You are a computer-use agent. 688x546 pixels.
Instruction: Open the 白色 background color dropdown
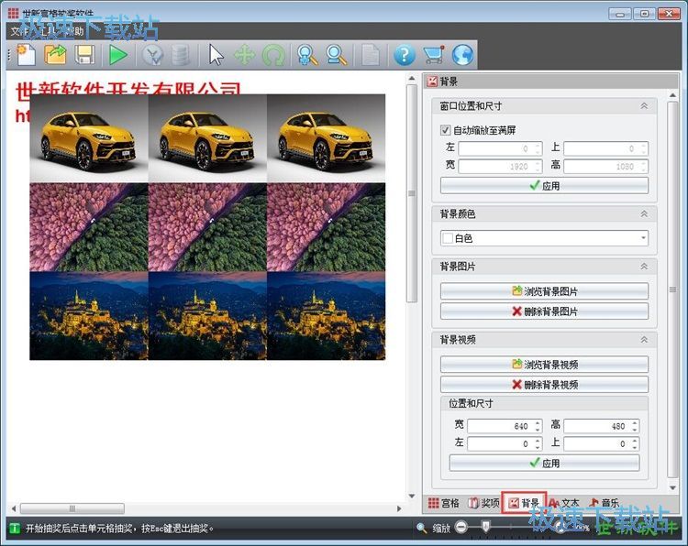(643, 238)
